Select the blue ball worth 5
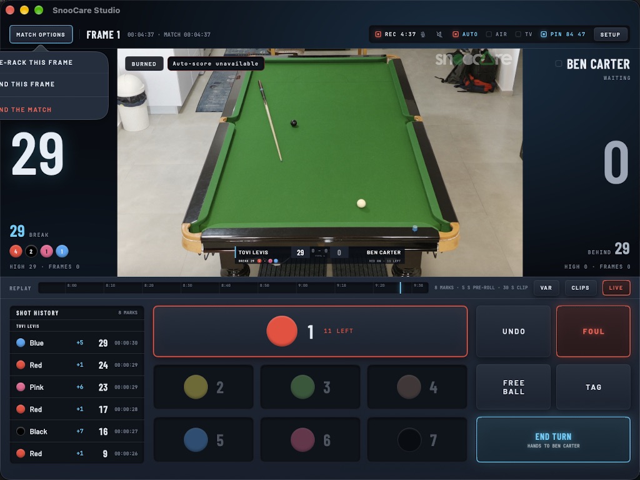Image resolution: width=640 pixels, height=480 pixels. (203, 440)
